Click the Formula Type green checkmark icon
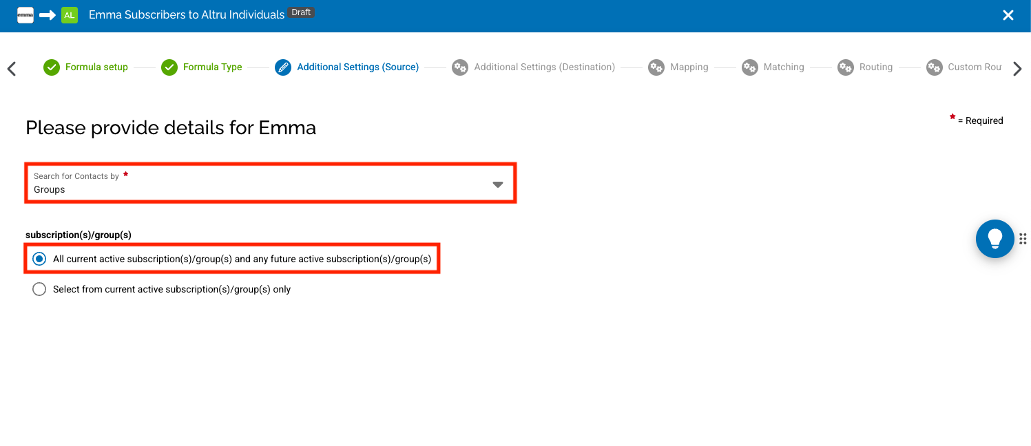Screen dimensions: 1031x446 (x=169, y=67)
